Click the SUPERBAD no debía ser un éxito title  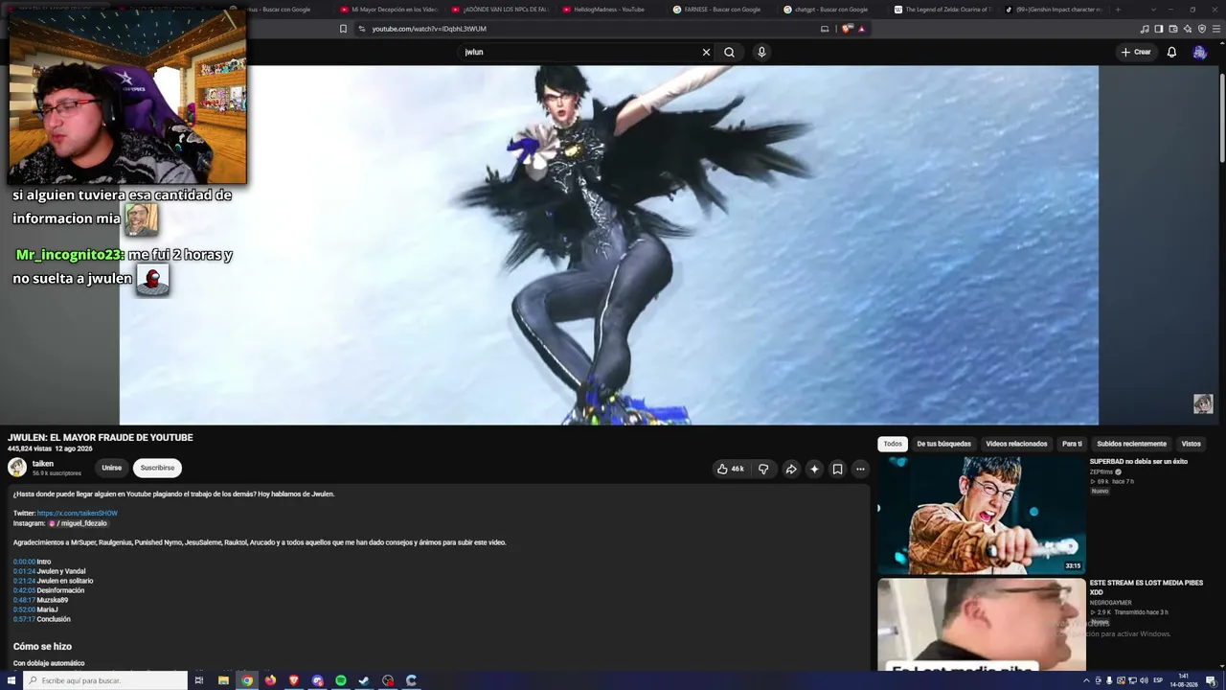pos(1138,461)
